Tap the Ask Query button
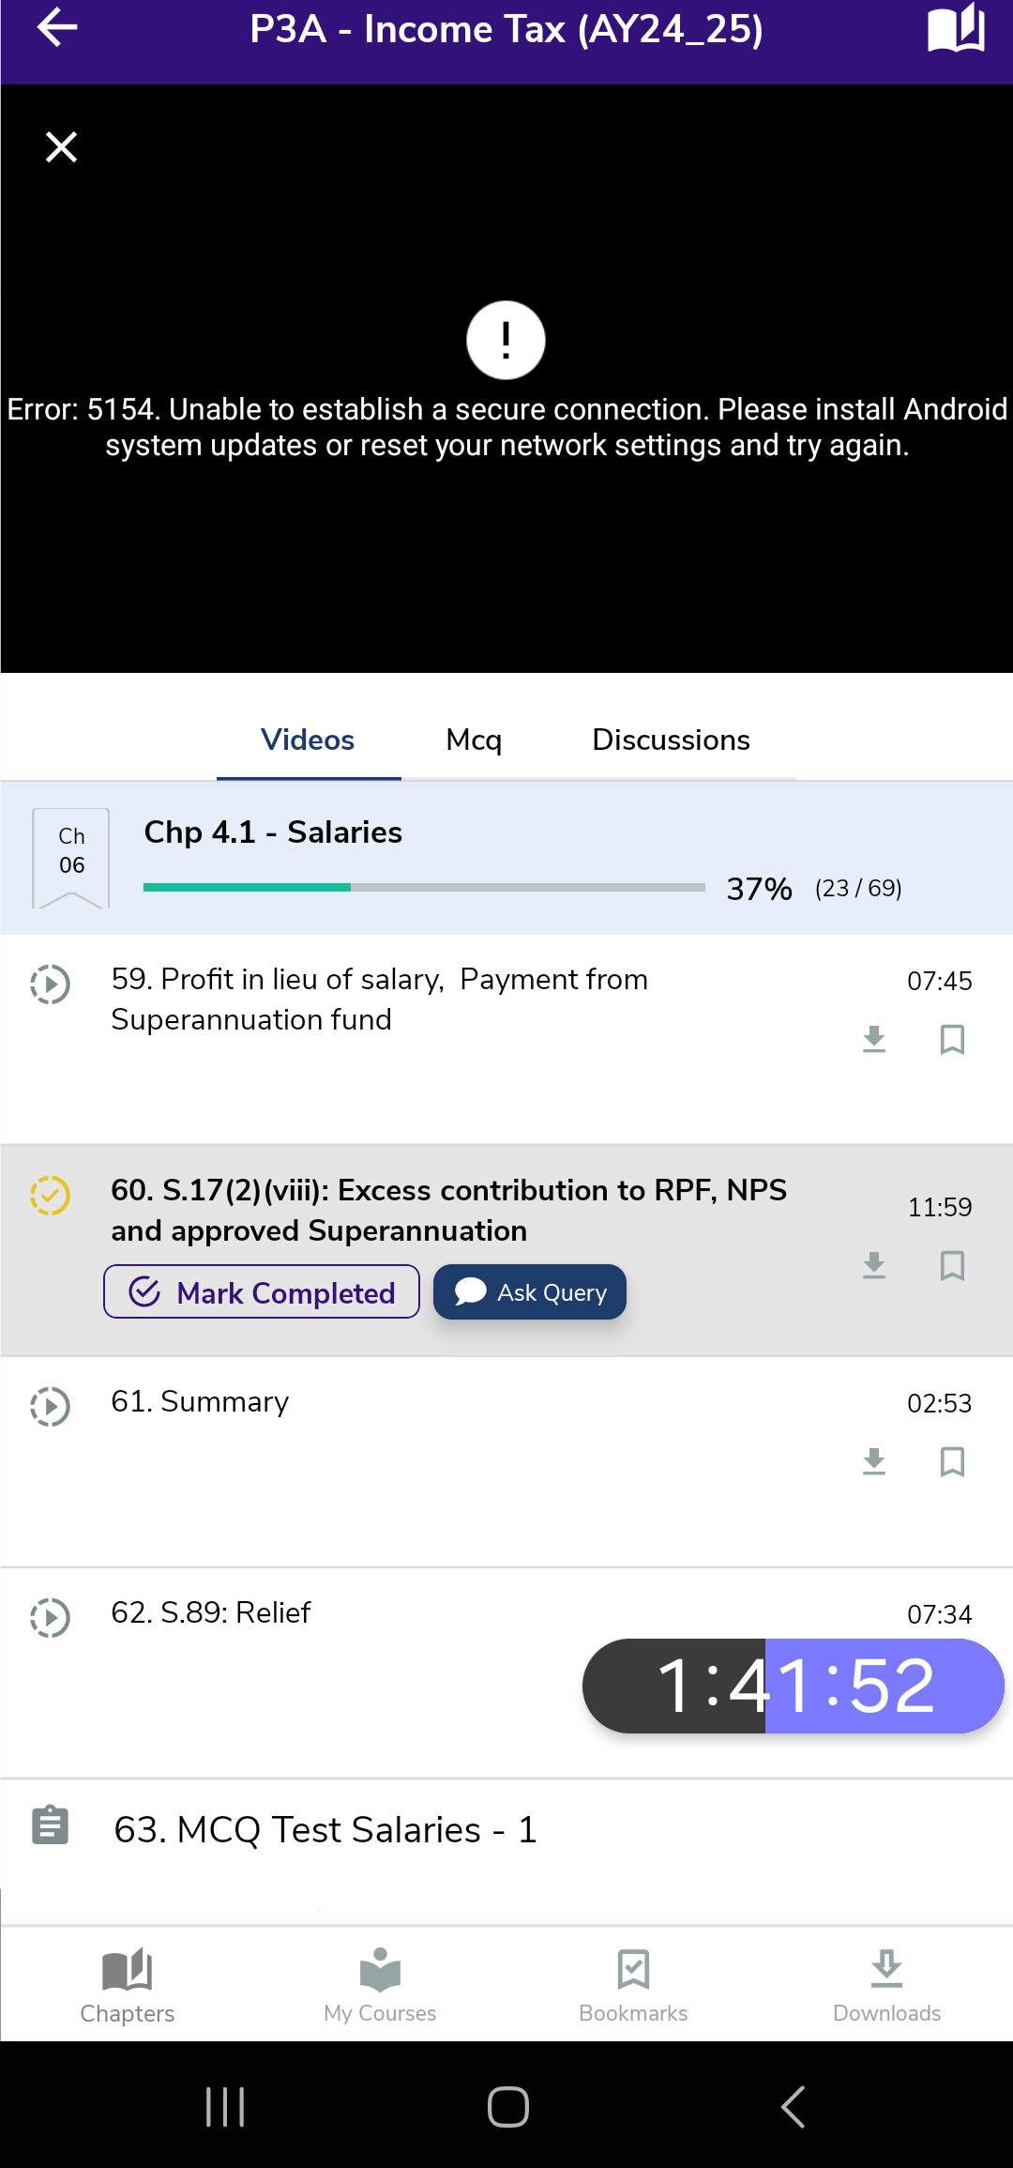 coord(530,1292)
